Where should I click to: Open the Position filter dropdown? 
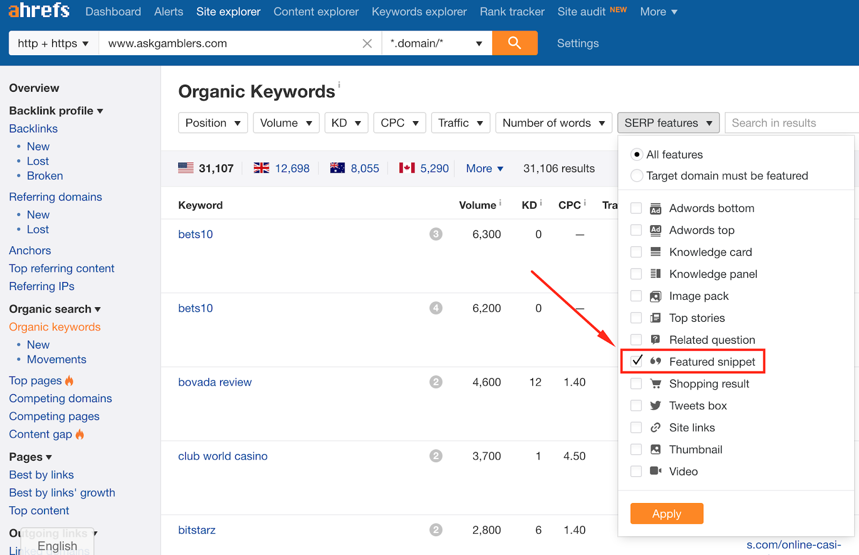click(x=213, y=123)
